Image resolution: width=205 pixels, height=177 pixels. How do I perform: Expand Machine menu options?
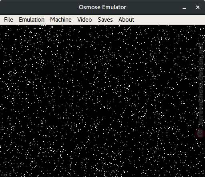pos(61,20)
